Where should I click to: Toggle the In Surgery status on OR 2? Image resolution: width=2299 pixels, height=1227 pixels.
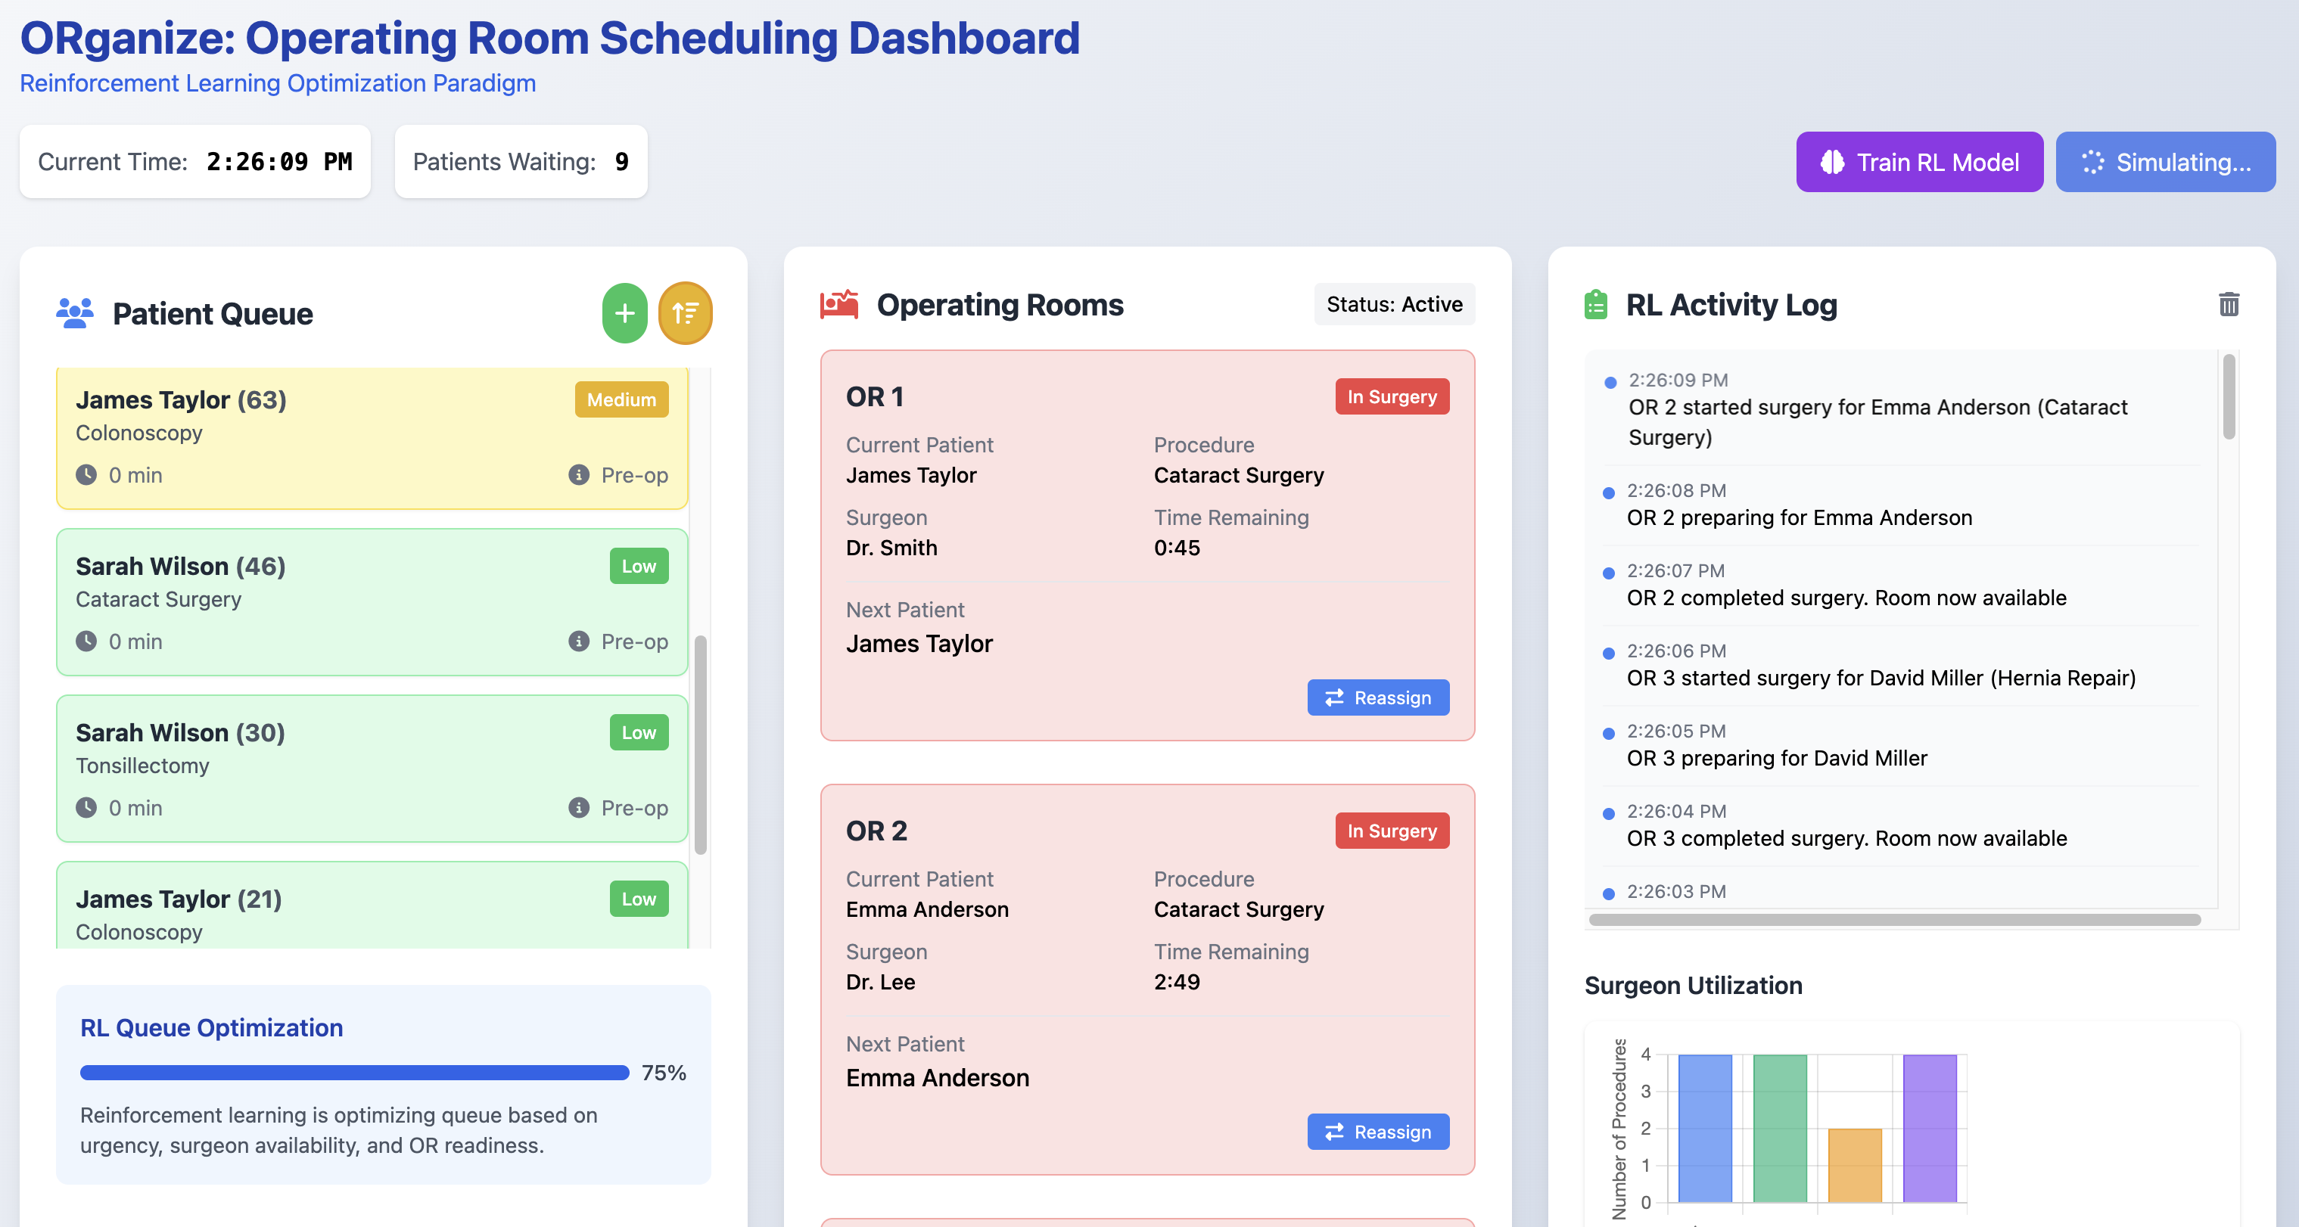(x=1392, y=830)
